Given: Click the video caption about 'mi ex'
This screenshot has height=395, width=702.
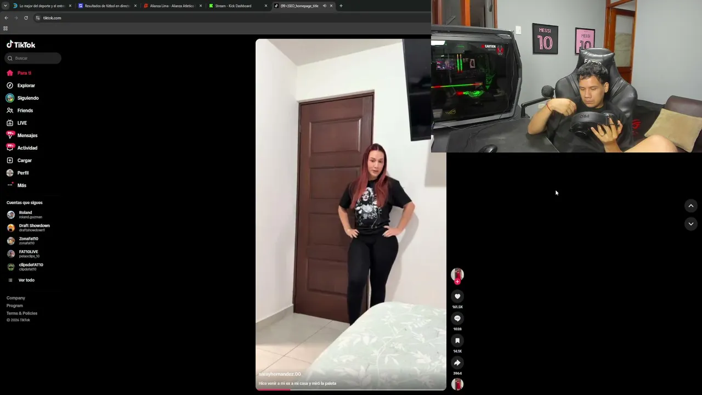Looking at the screenshot, I should coord(297,383).
